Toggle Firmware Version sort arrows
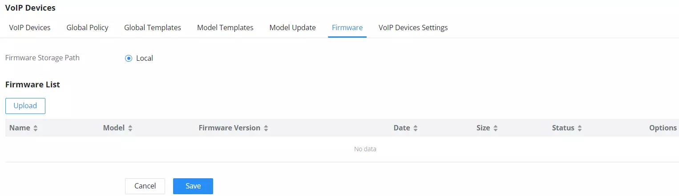Screen dimensions: 679x196 (266, 128)
